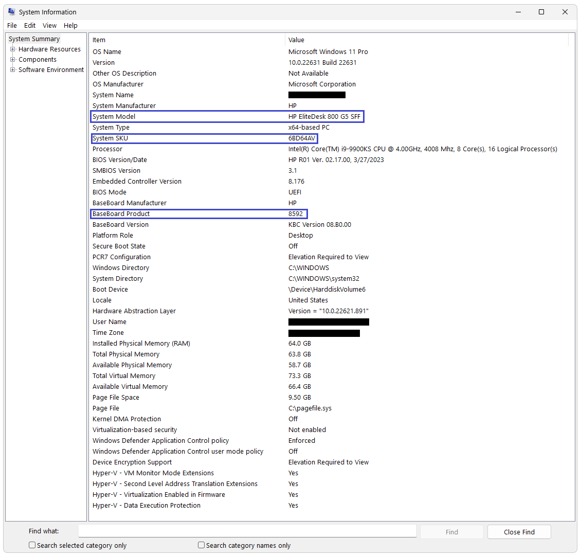Select the BIOS Version/Date row
This screenshot has height=556, width=581.
tap(329, 160)
